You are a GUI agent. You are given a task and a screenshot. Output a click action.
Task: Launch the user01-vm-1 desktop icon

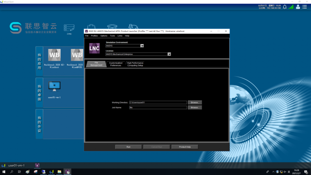54,87
